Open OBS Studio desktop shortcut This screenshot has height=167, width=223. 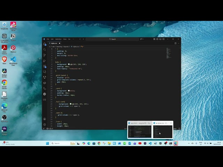[5, 118]
